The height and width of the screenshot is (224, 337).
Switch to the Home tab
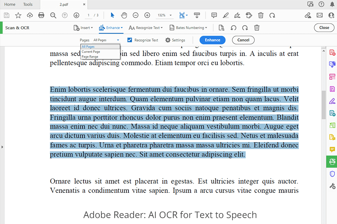click(x=10, y=4)
